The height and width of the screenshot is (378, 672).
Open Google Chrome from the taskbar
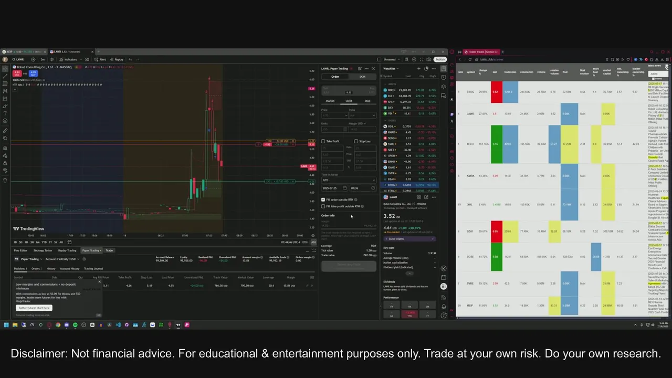point(58,325)
